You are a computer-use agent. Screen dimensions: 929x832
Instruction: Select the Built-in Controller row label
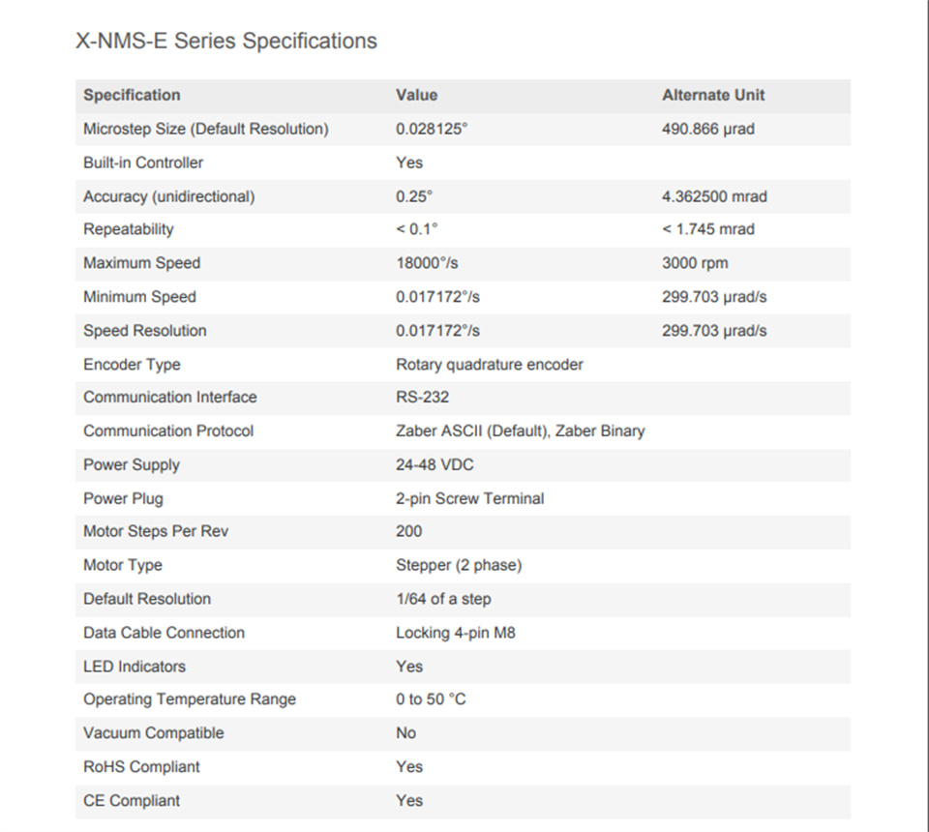pyautogui.click(x=143, y=163)
